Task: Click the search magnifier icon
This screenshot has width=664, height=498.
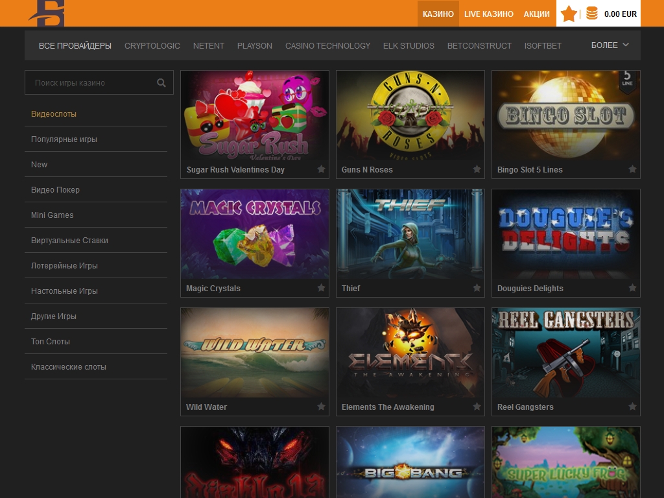Action: click(161, 83)
